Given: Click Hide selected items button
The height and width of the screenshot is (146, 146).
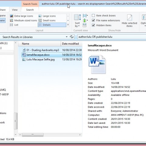Looking at the screenshot, I should 129,21.
